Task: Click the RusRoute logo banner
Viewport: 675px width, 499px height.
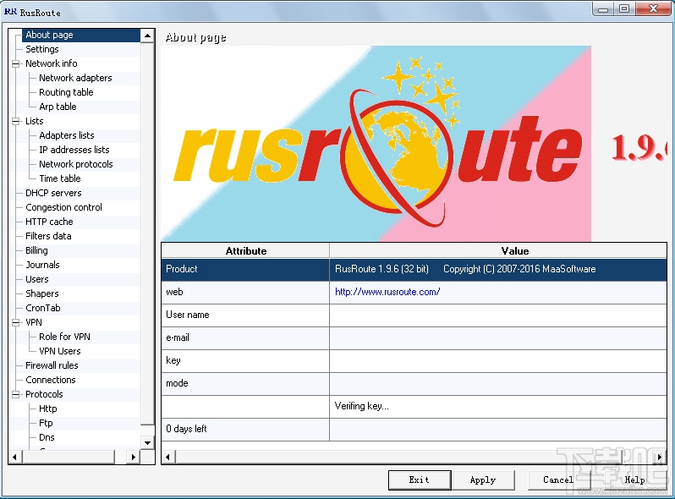Action: [376, 144]
